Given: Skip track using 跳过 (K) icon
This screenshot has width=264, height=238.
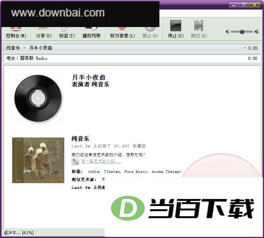Looking at the screenshot, I should pos(199,26).
